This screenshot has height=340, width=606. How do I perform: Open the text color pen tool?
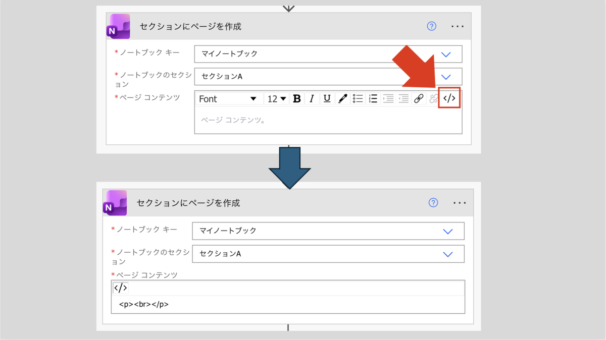tap(342, 99)
